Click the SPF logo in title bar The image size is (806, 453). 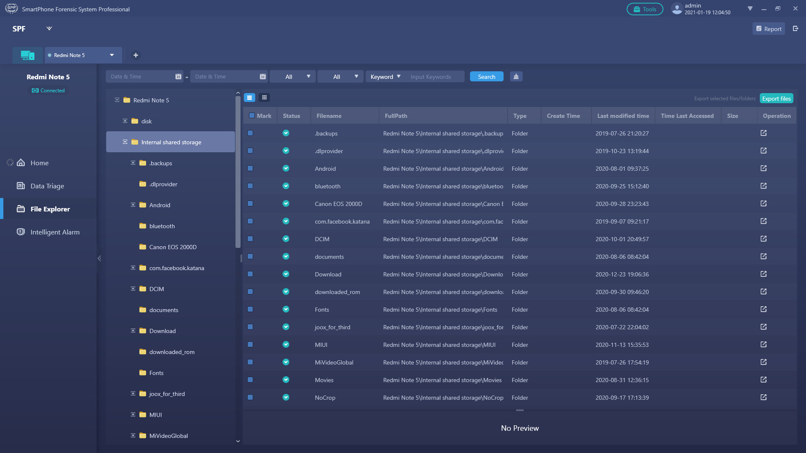pos(11,8)
